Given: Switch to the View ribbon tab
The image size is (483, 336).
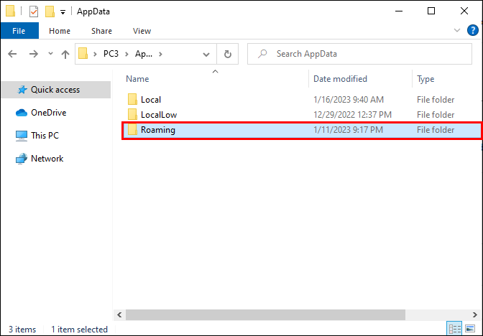Looking at the screenshot, I should pyautogui.click(x=142, y=31).
